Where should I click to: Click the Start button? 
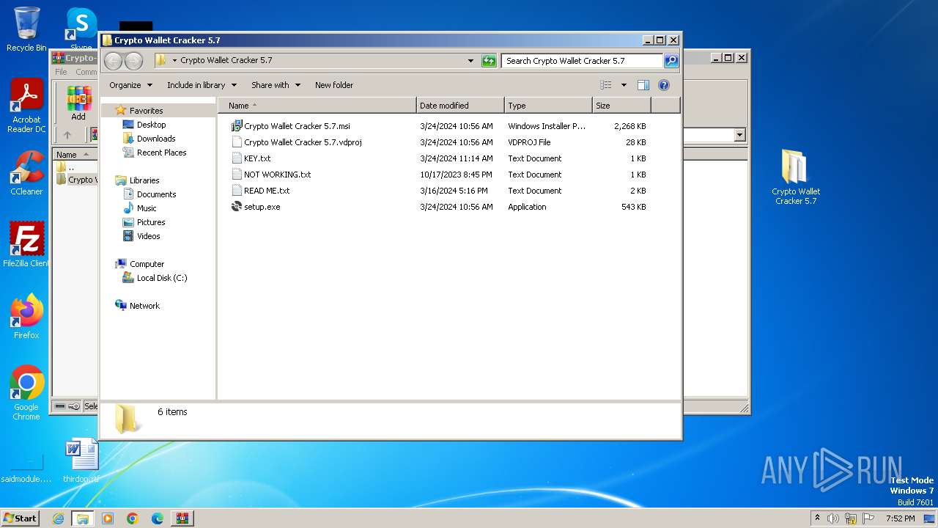click(x=21, y=518)
